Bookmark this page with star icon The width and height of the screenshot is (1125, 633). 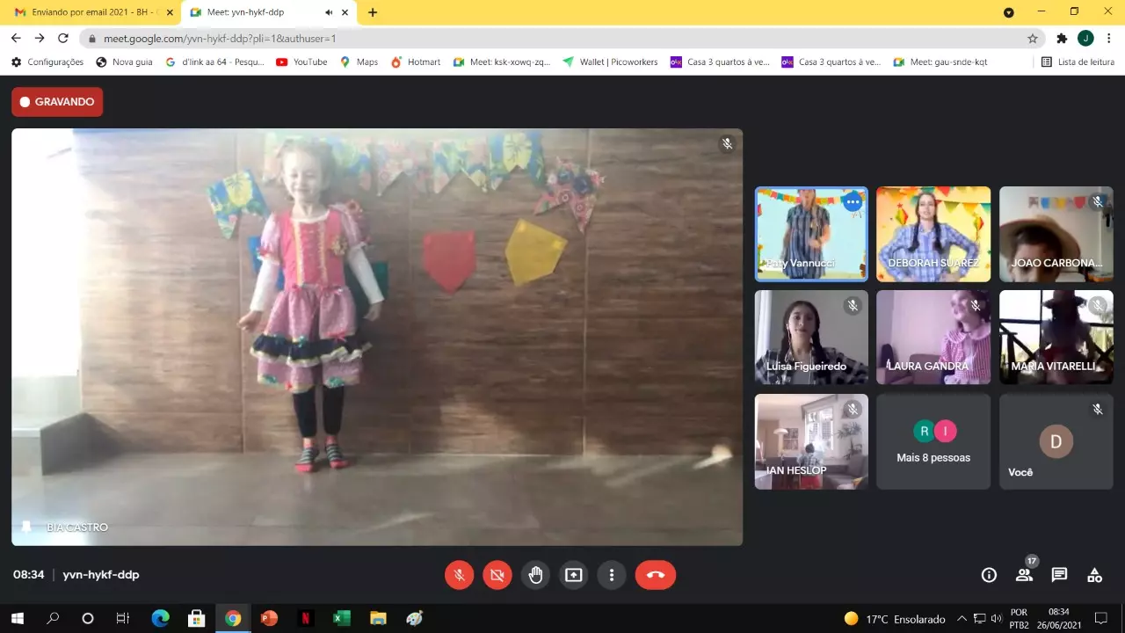[x=1033, y=39]
